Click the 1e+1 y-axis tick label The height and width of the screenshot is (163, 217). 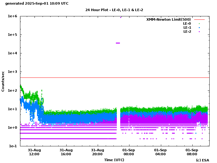point(12,109)
